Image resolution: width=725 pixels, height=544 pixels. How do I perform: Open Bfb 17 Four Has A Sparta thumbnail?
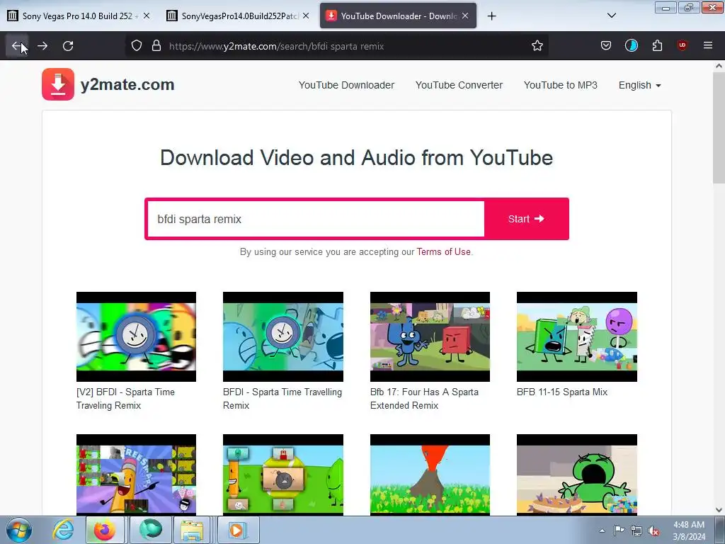(430, 336)
